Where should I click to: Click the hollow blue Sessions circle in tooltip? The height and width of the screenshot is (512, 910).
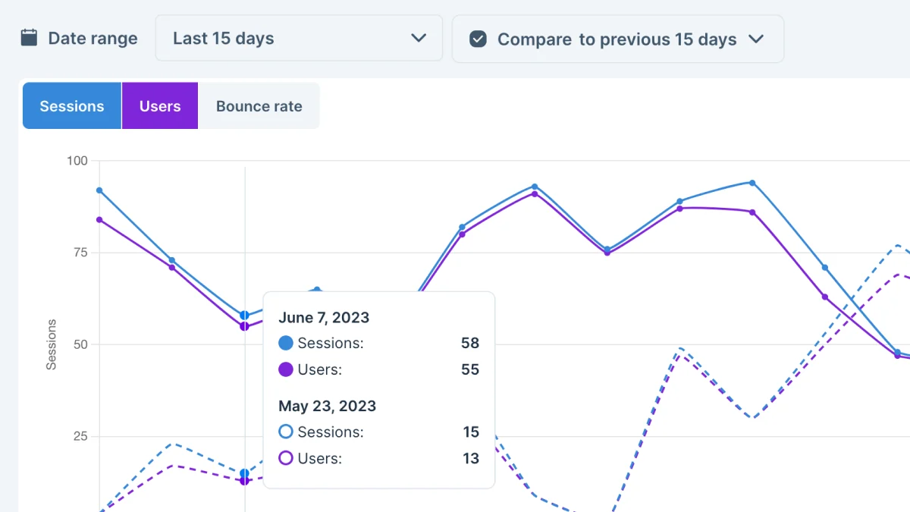point(286,432)
